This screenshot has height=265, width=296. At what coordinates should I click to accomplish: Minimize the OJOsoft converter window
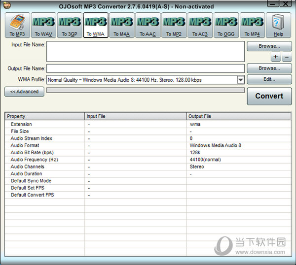point(273,4)
